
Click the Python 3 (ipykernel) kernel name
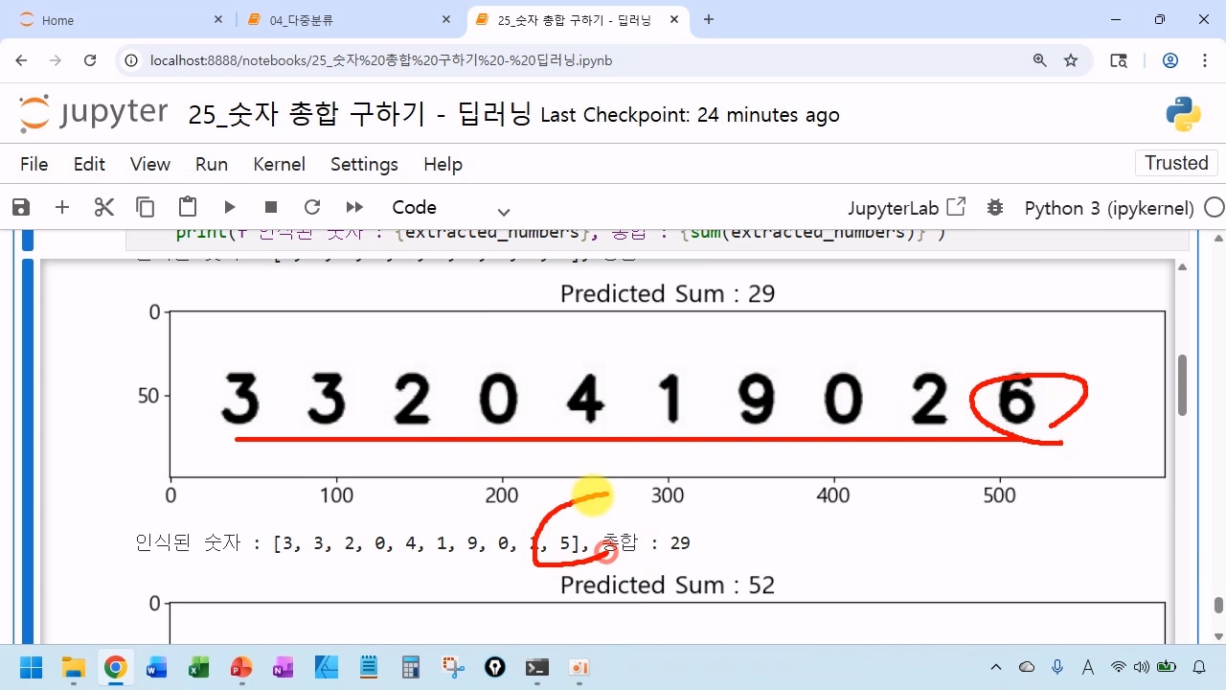(1109, 208)
